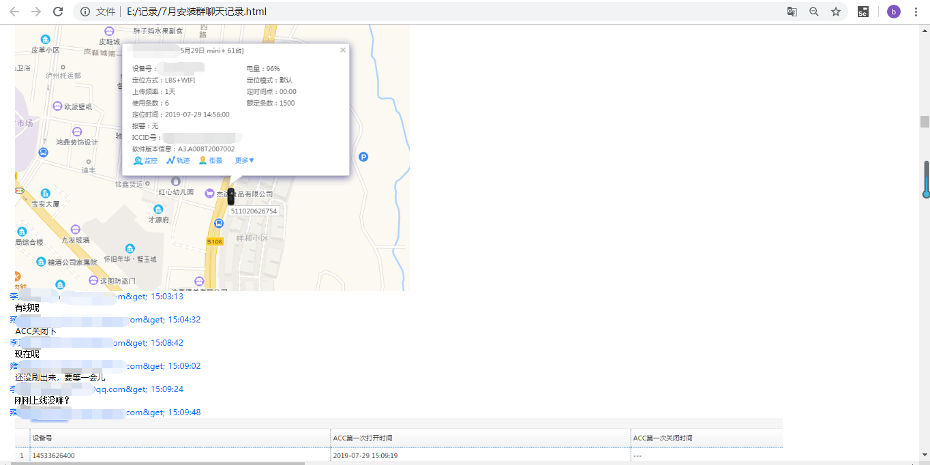Open the Google Translate icon in the address bar
930x465 pixels.
792,12
